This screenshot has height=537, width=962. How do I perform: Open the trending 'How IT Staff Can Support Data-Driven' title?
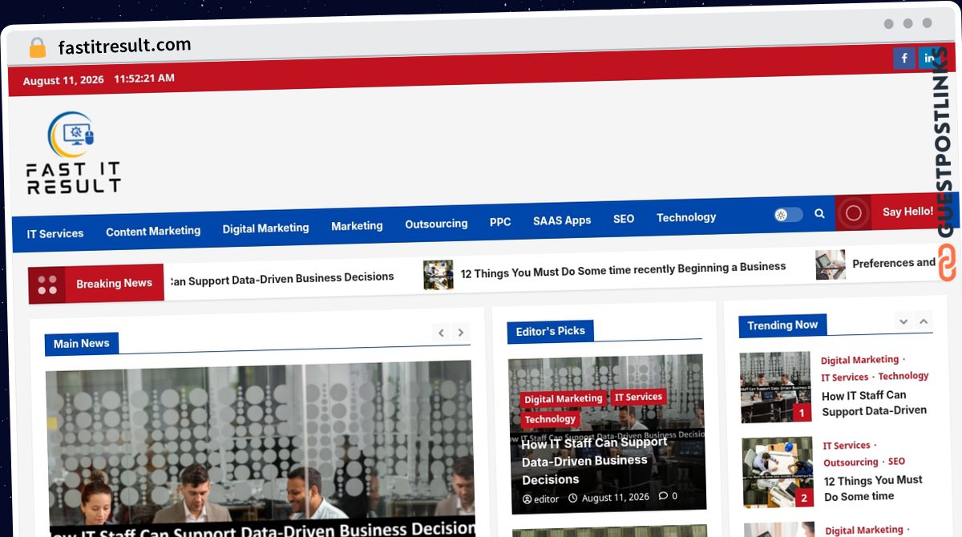874,403
